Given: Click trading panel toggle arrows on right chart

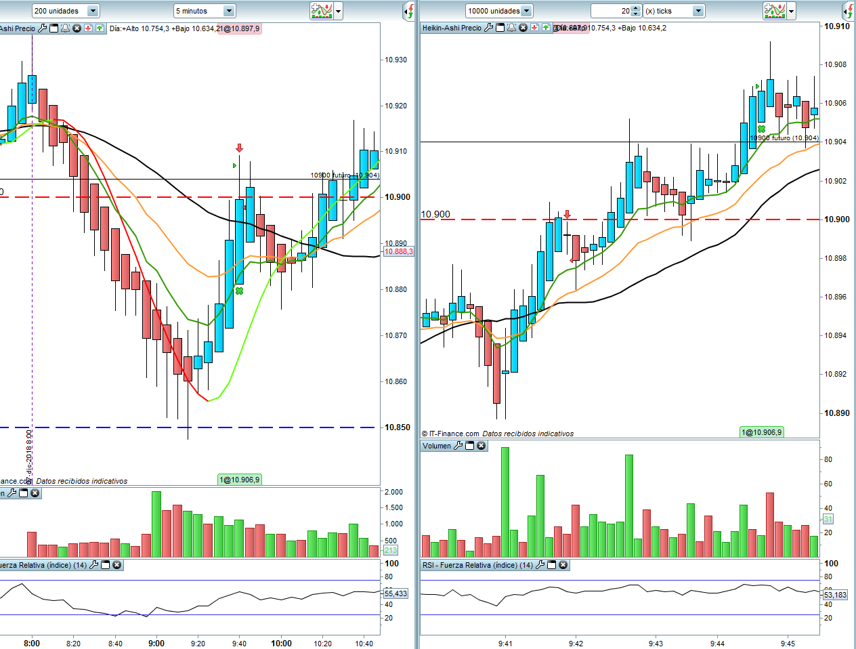Looking at the screenshot, I should pos(848,11).
